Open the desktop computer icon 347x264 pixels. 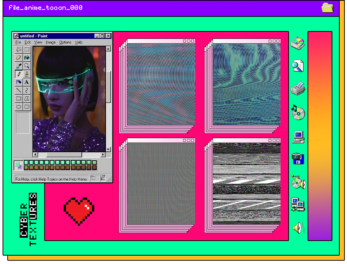[x=298, y=137]
